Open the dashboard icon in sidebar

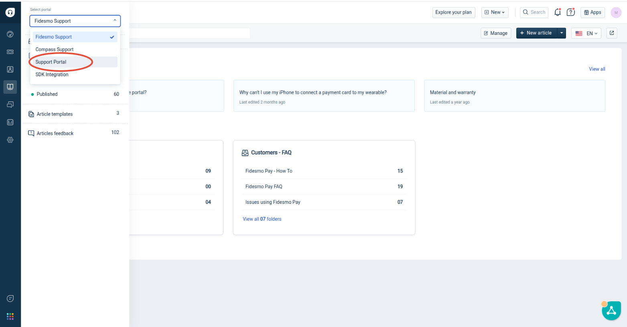click(10, 34)
